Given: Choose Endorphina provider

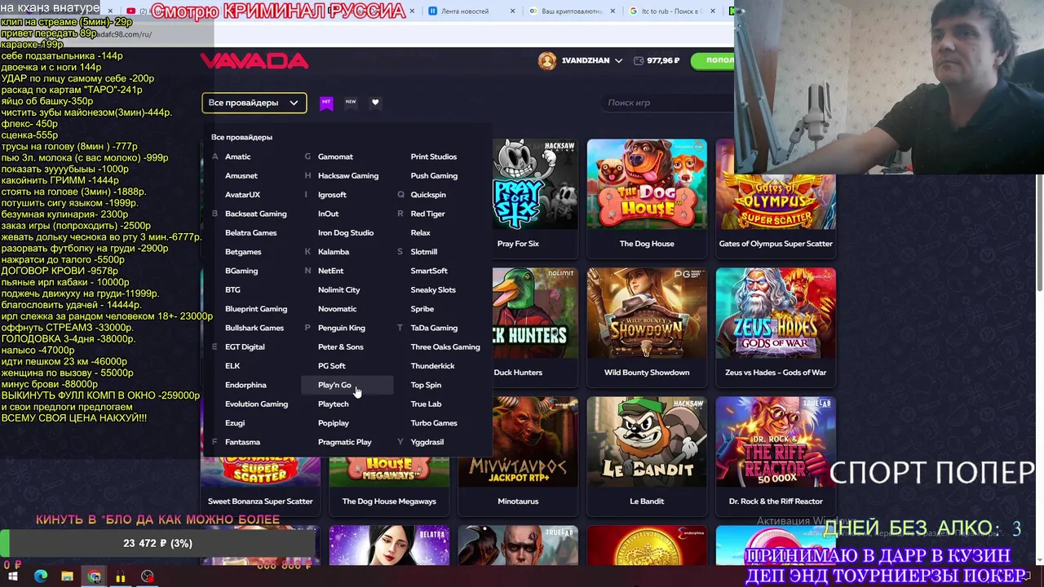Looking at the screenshot, I should pos(246,385).
